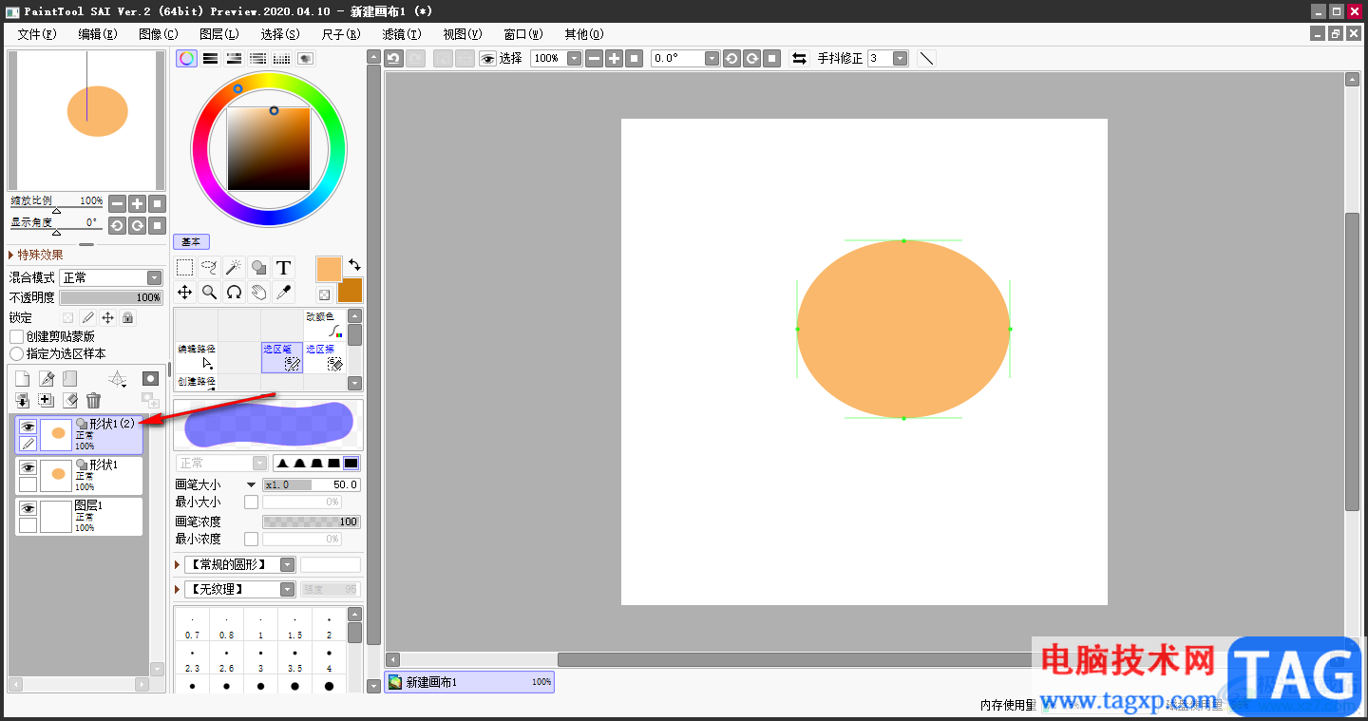Select the 编辑路径 edit path tool
Image resolution: width=1368 pixels, height=721 pixels.
tap(196, 357)
